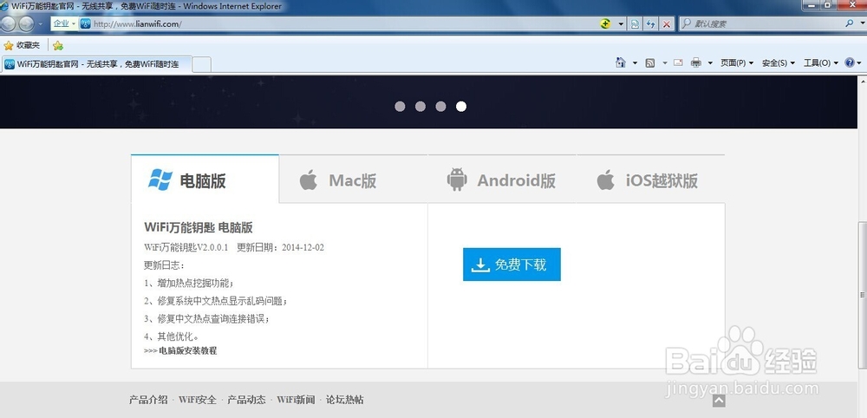Select fourth white carousel dot
Image resolution: width=867 pixels, height=418 pixels.
tap(461, 106)
